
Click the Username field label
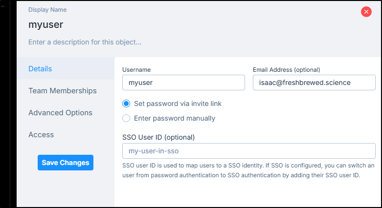click(136, 69)
